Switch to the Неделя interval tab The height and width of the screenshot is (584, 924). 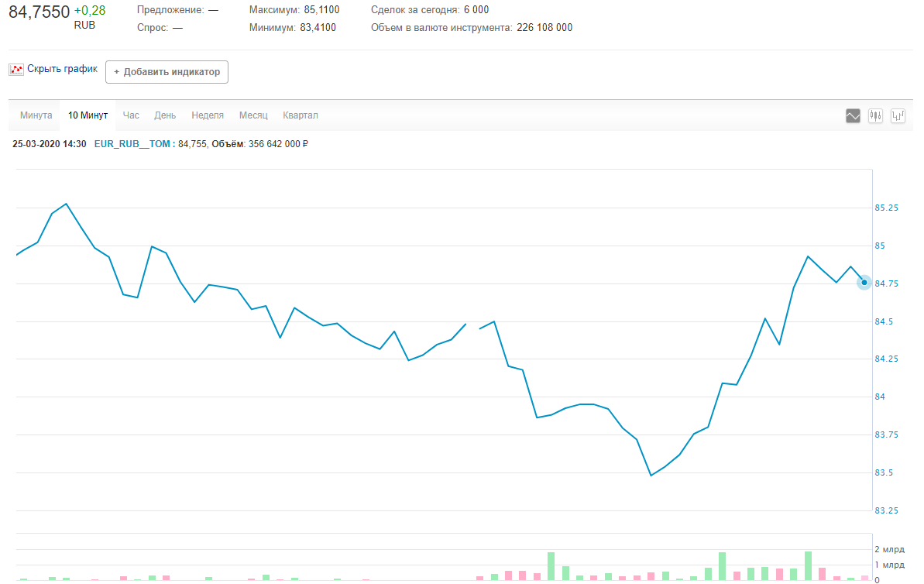[x=208, y=115]
